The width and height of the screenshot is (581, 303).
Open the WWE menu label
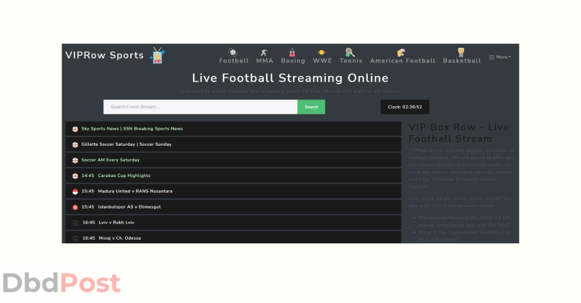coord(322,61)
